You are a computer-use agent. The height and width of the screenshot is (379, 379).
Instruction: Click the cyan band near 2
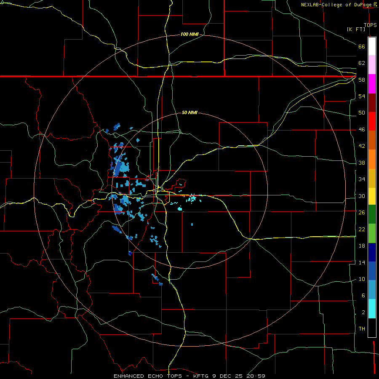[372, 309]
